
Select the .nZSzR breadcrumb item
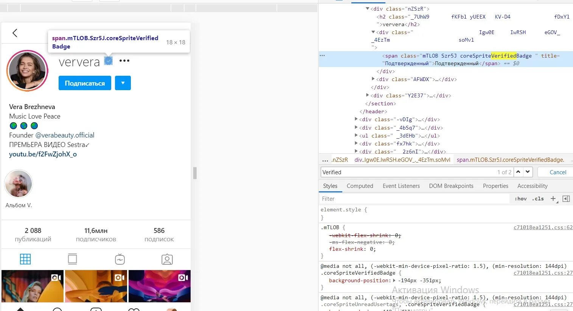339,160
